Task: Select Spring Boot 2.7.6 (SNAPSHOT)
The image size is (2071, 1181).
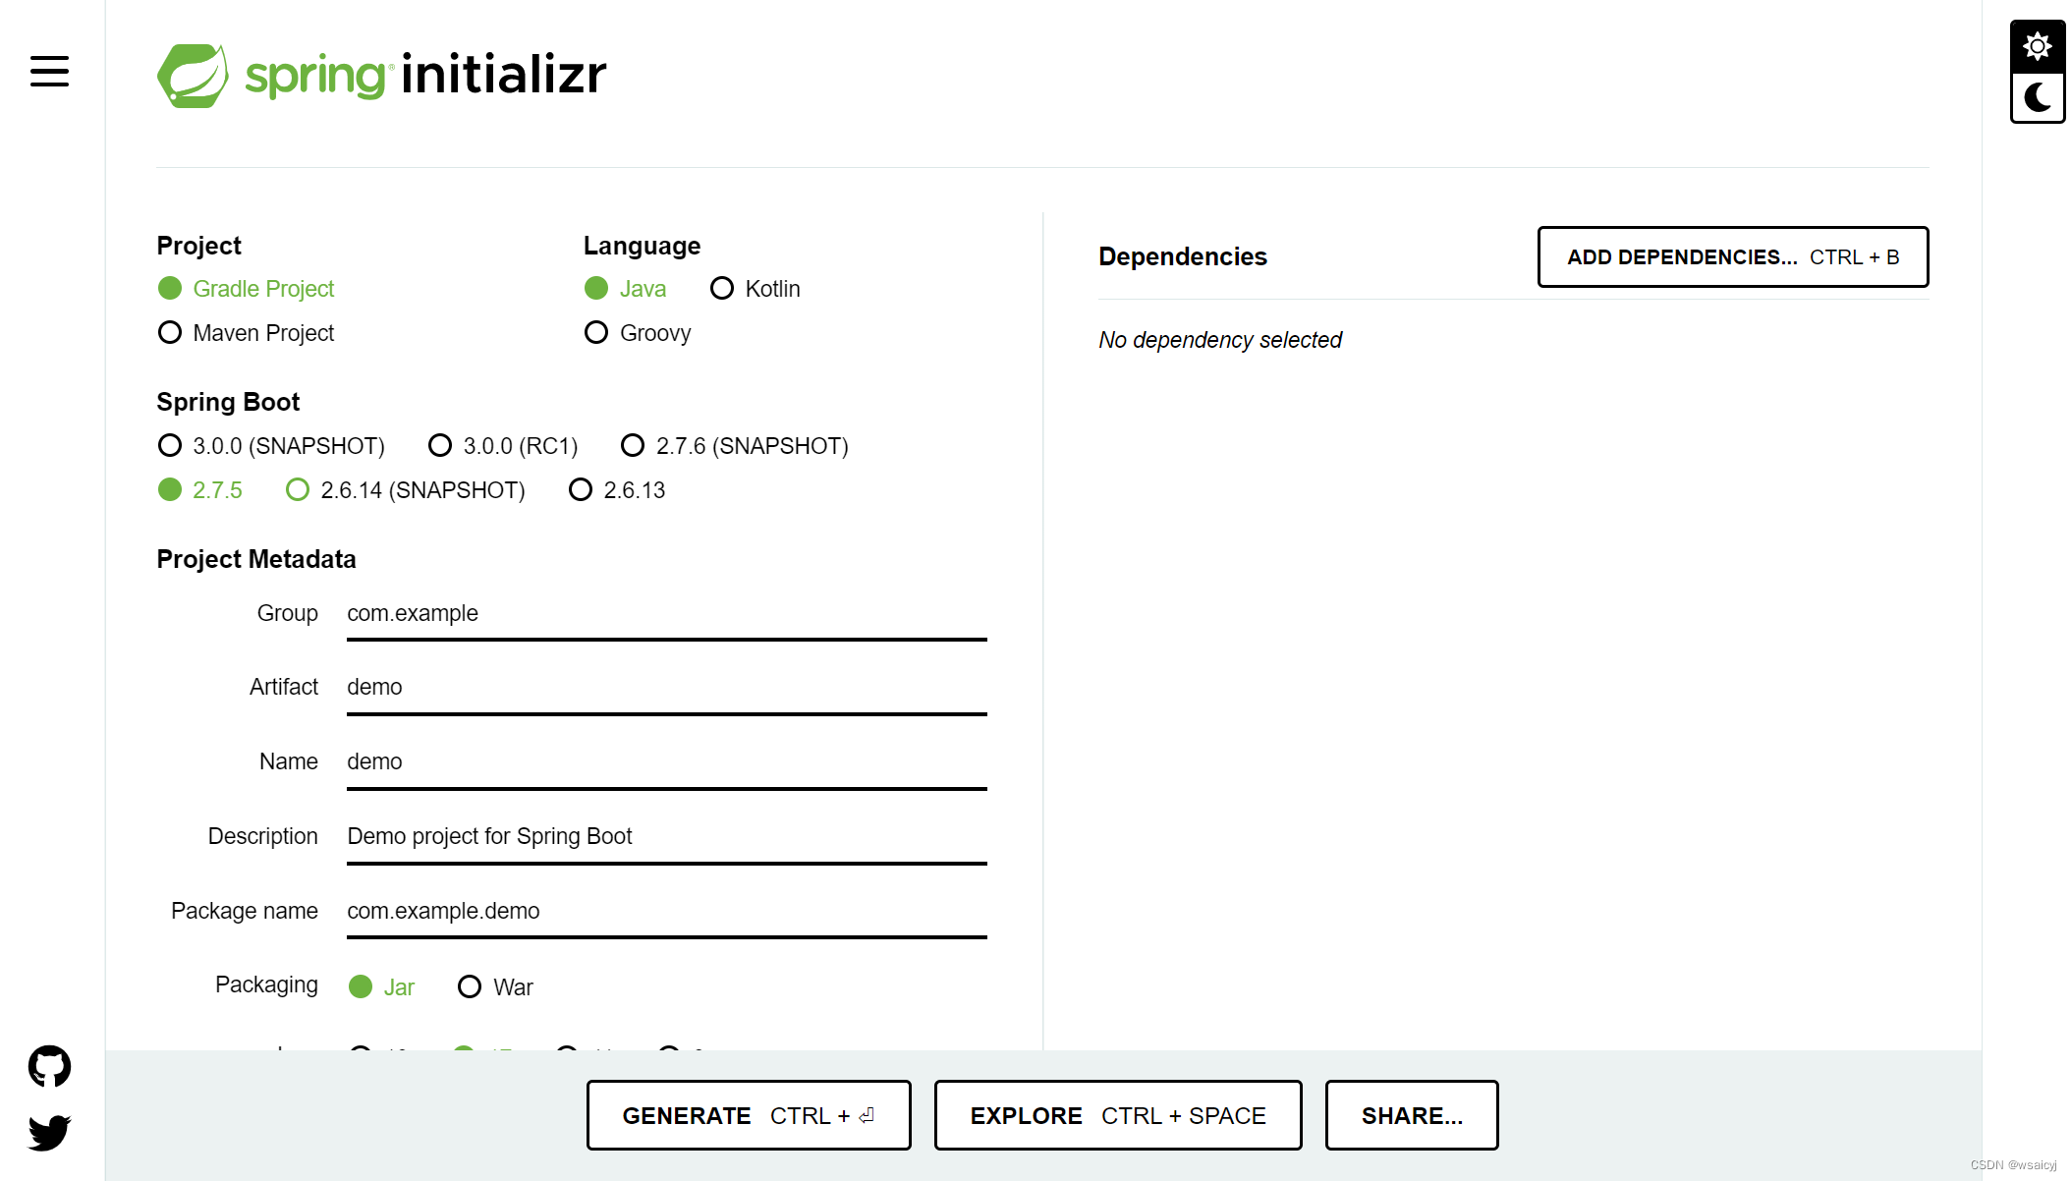Action: (x=735, y=445)
